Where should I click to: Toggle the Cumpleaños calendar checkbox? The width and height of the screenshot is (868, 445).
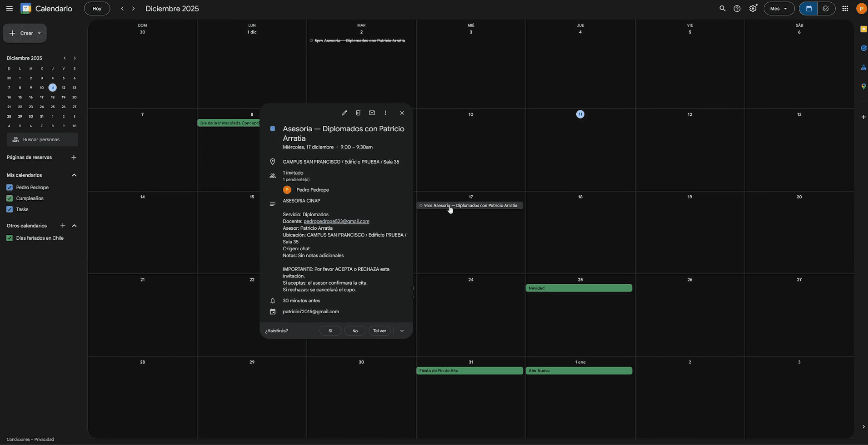10,198
